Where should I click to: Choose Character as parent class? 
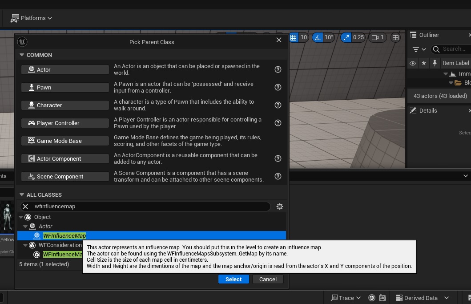(x=65, y=105)
